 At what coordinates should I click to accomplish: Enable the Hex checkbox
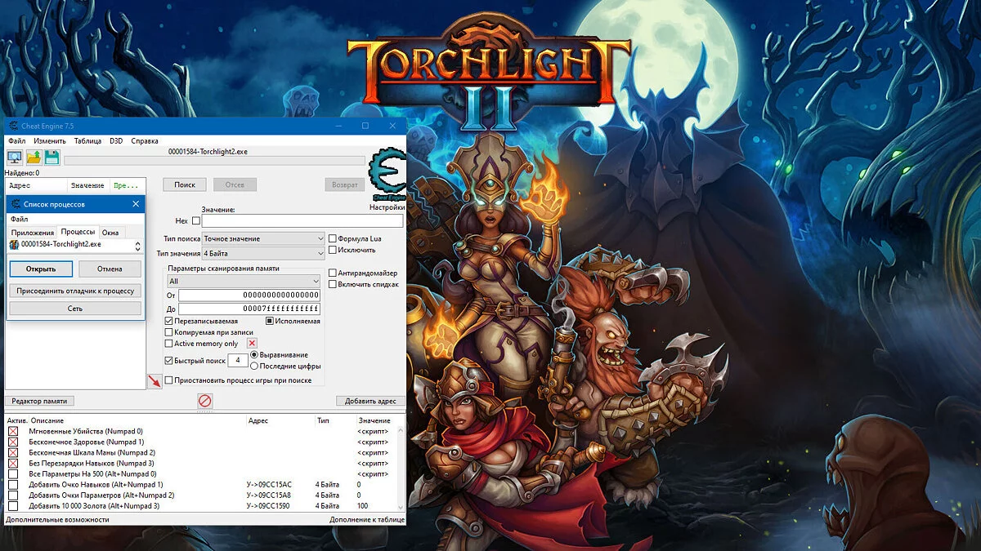196,220
